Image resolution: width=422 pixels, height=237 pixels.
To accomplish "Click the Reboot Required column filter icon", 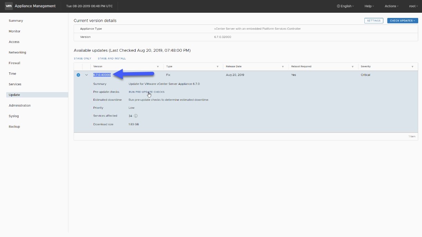I will tap(353, 67).
